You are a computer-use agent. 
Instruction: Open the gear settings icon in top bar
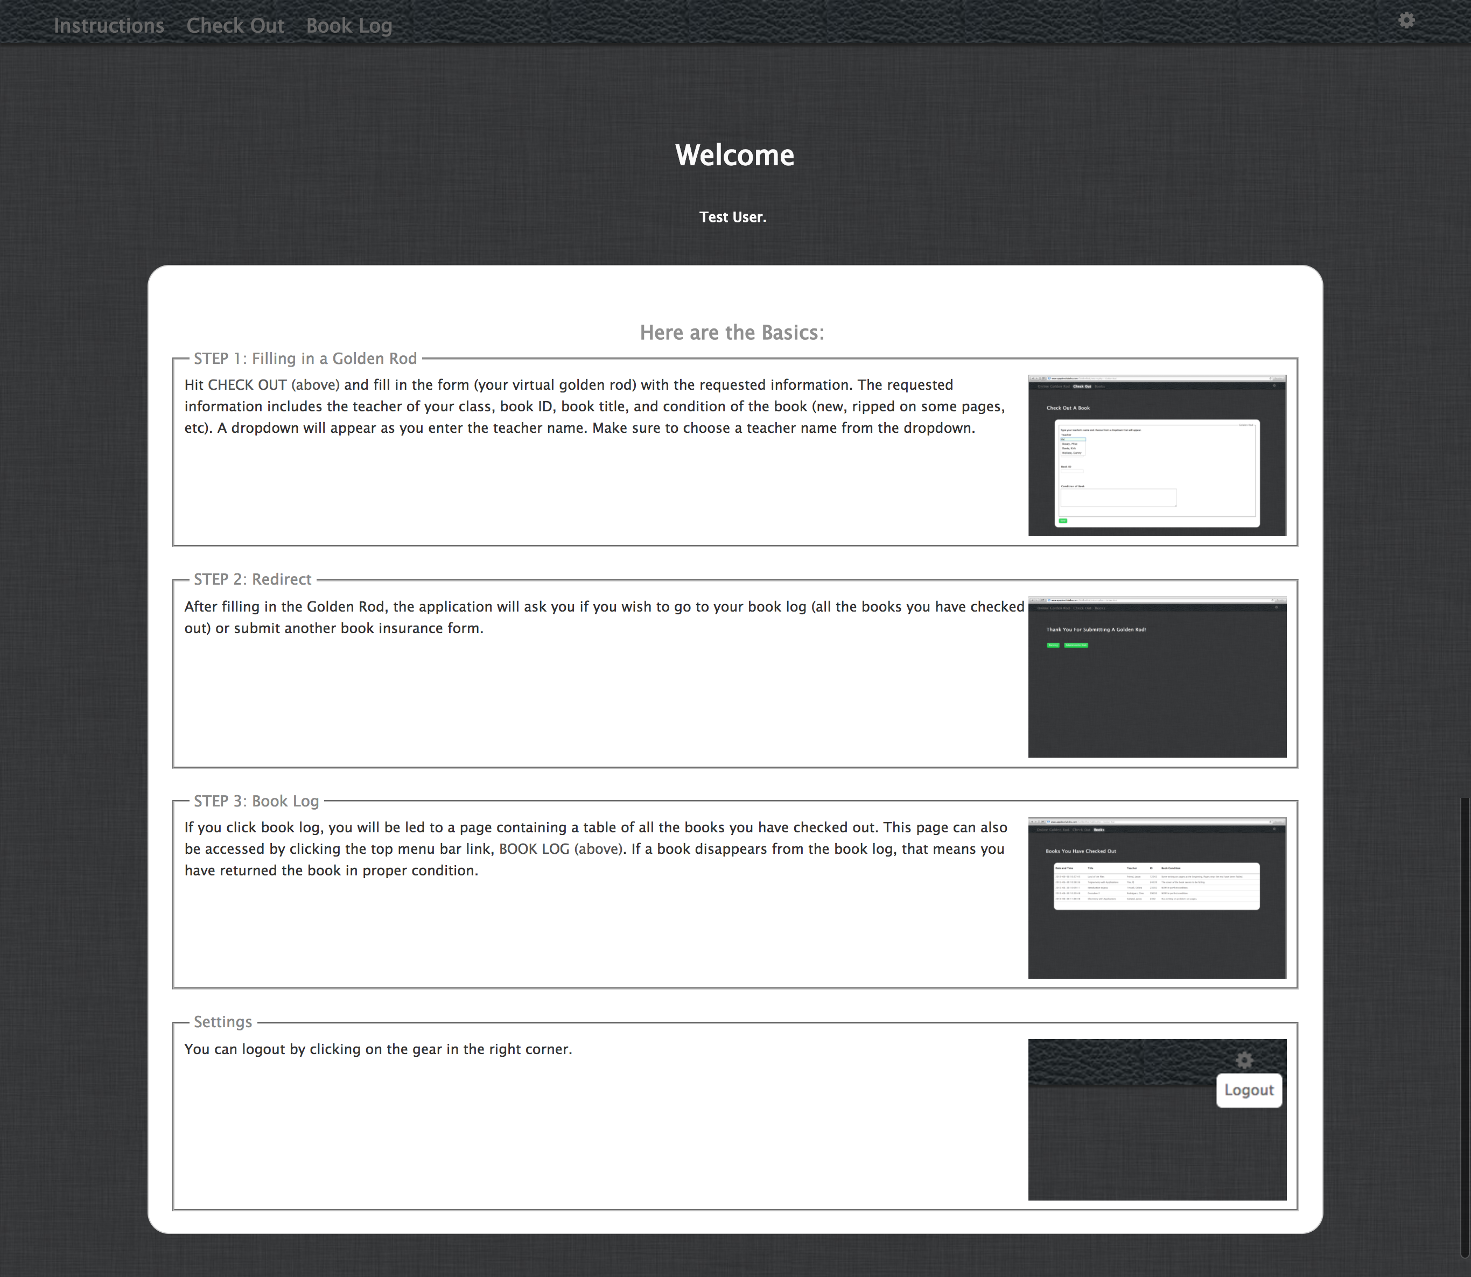click(1406, 20)
